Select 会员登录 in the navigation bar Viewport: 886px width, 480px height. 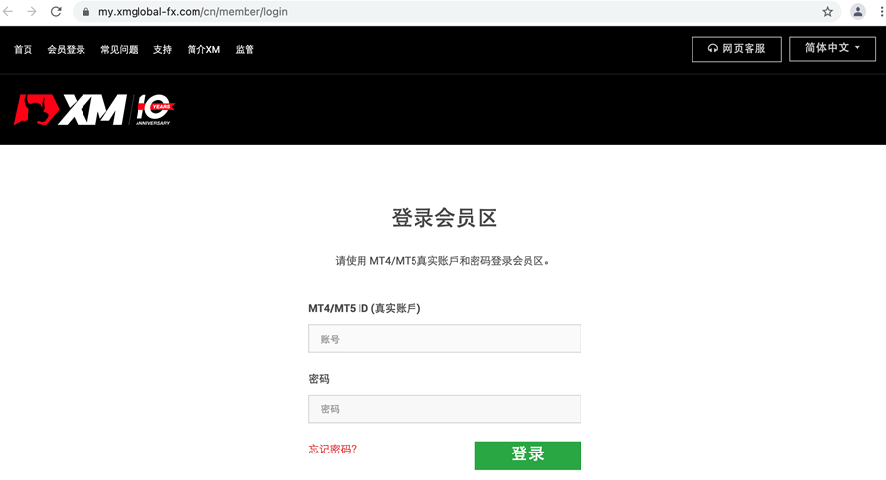(x=67, y=50)
